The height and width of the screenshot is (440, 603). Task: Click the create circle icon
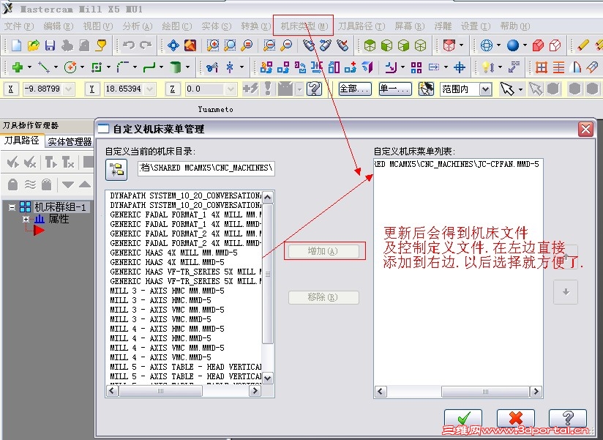[70, 67]
